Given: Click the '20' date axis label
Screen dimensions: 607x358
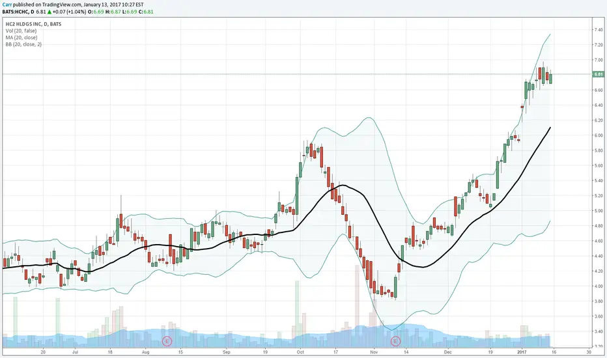Looking at the screenshot, I should (44, 352).
